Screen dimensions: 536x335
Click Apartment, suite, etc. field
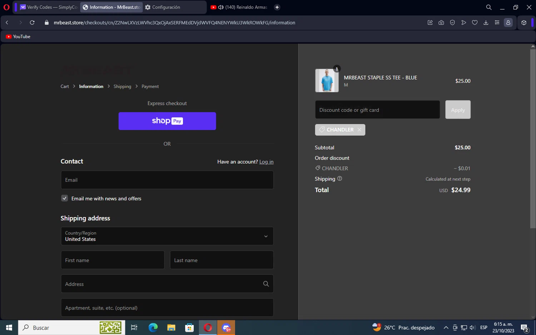pyautogui.click(x=167, y=308)
